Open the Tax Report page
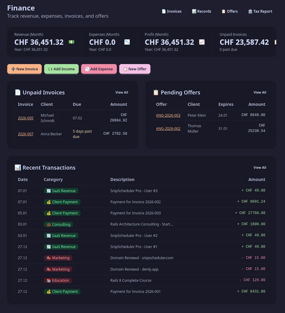The height and width of the screenshot is (313, 285). [260, 11]
